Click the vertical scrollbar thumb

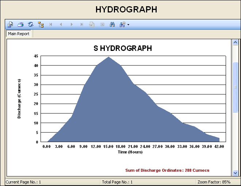coord(235,87)
